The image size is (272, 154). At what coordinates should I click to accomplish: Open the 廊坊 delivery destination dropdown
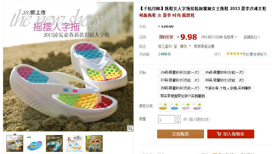click(186, 46)
